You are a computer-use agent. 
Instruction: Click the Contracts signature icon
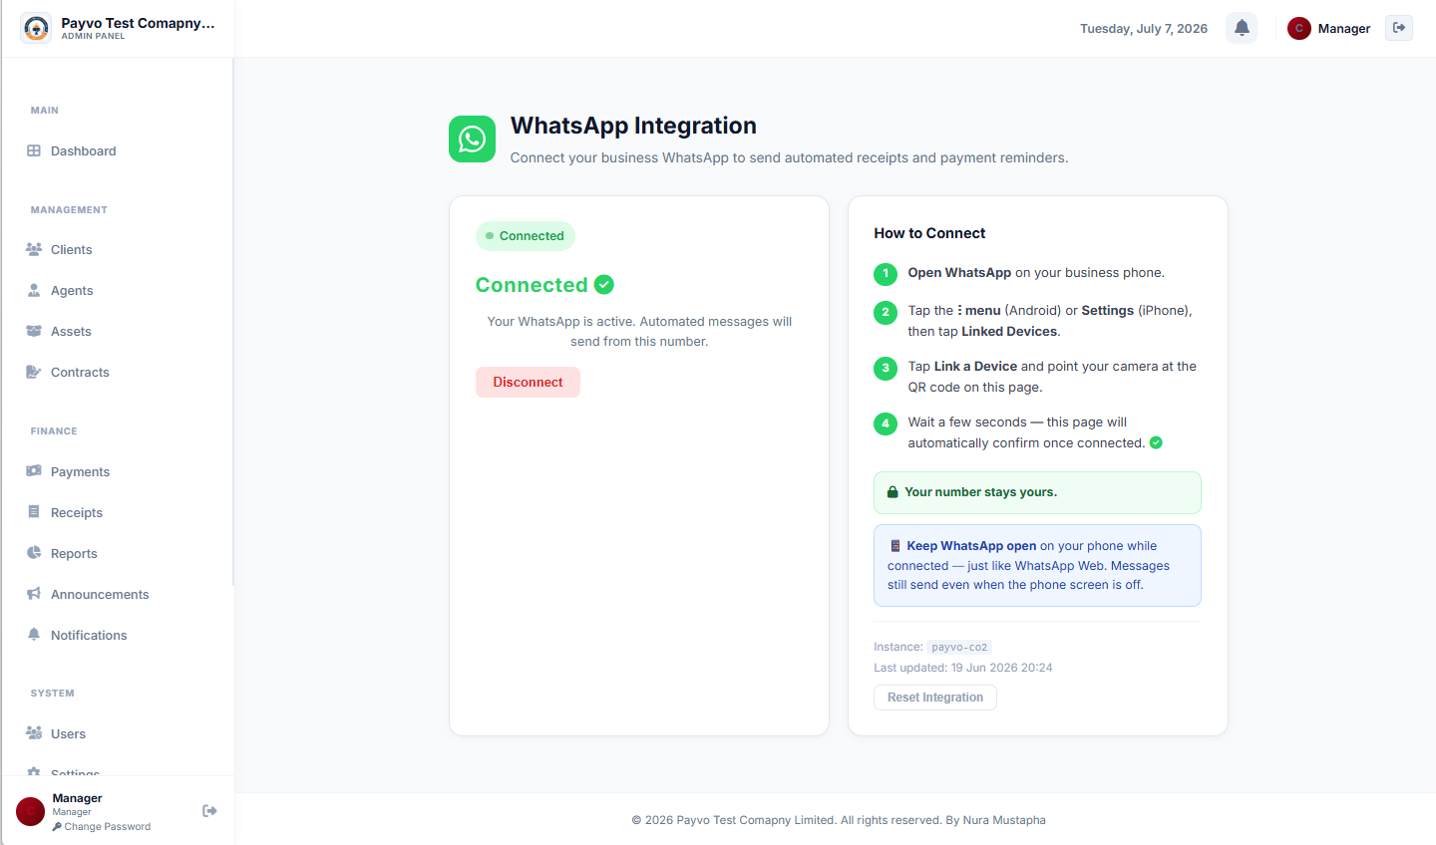pos(34,372)
